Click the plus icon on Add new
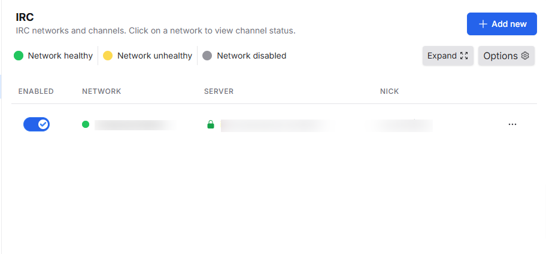This screenshot has width=546, height=254. [483, 24]
